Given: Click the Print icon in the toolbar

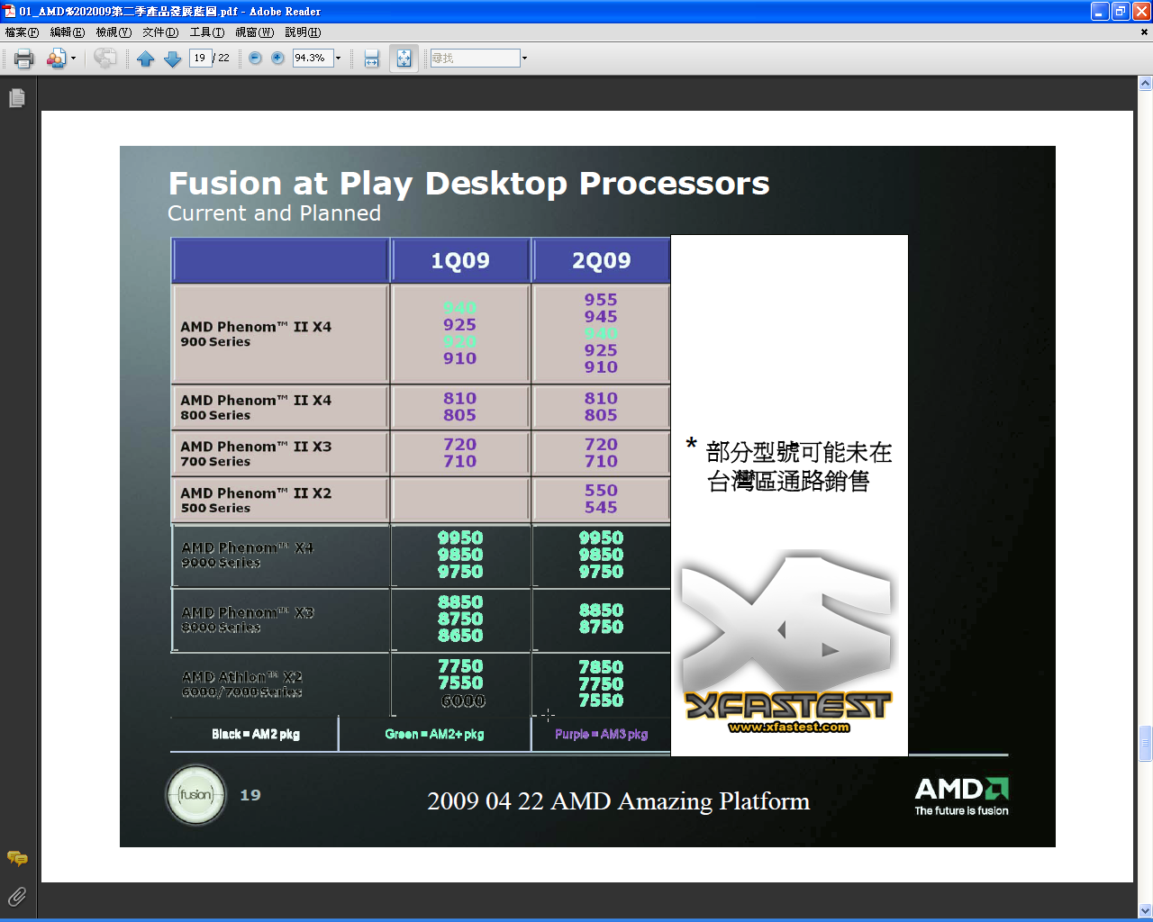Looking at the screenshot, I should tap(24, 59).
